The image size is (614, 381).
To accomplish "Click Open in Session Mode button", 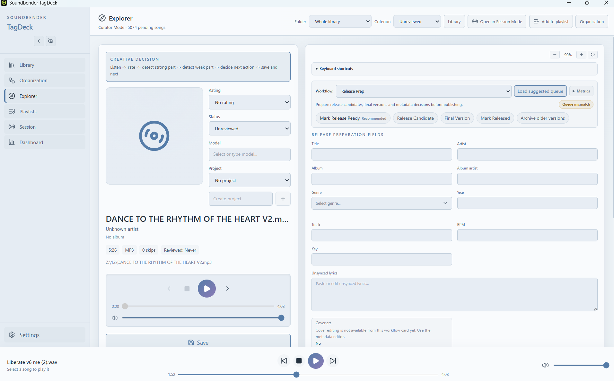I will tap(497, 22).
